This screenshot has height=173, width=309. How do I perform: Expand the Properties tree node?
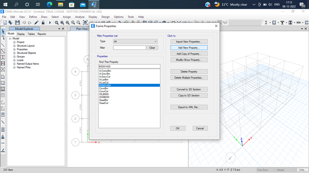click(14, 50)
